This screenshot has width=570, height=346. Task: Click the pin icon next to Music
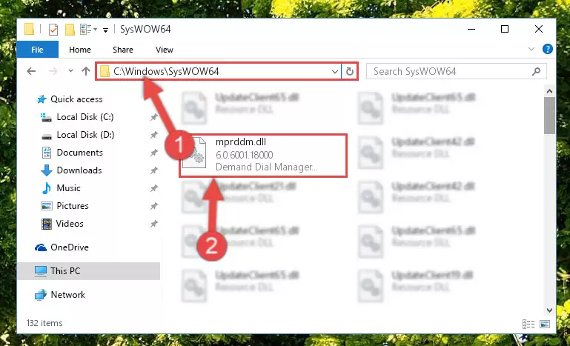point(154,188)
